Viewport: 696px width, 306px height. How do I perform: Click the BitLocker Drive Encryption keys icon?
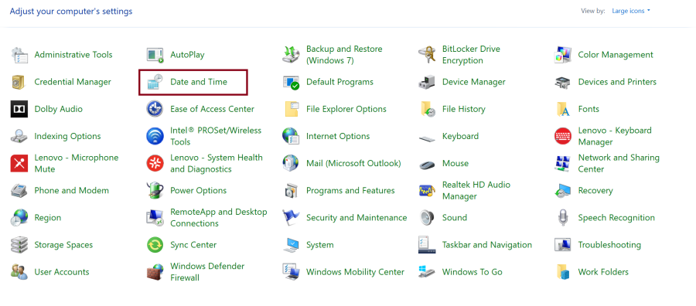tap(427, 55)
